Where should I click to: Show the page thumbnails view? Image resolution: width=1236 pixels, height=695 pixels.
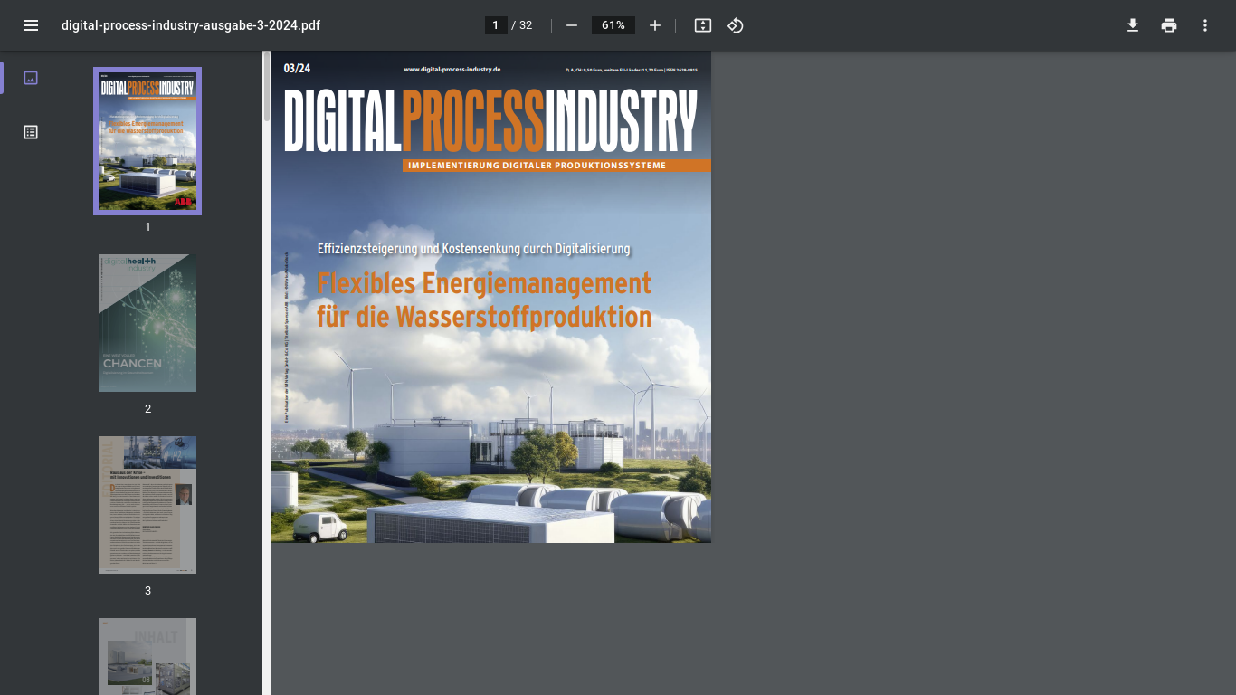tap(31, 78)
